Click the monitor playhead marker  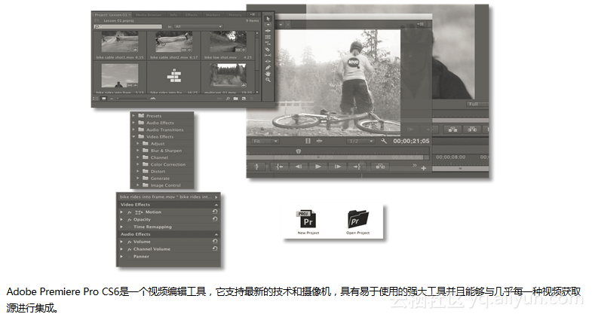(x=299, y=151)
